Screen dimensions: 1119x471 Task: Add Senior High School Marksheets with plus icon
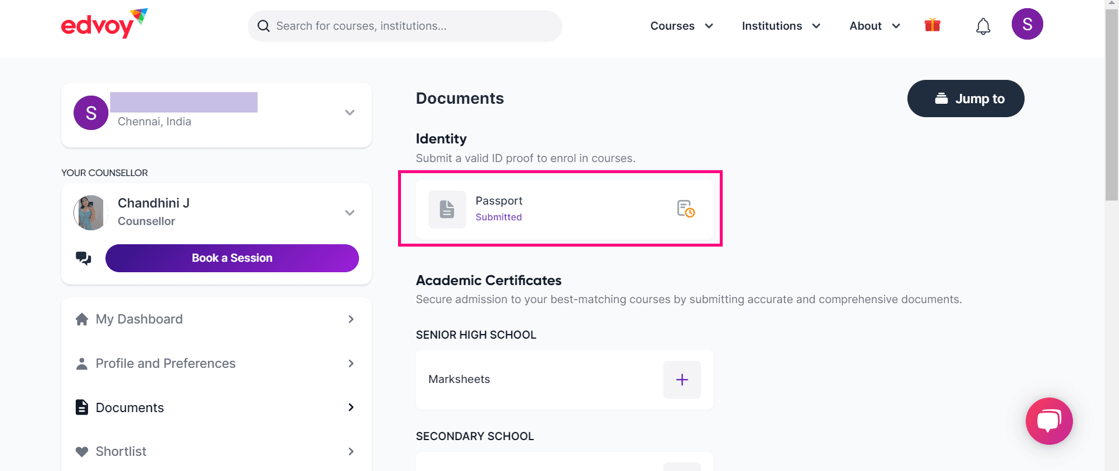[x=682, y=379]
